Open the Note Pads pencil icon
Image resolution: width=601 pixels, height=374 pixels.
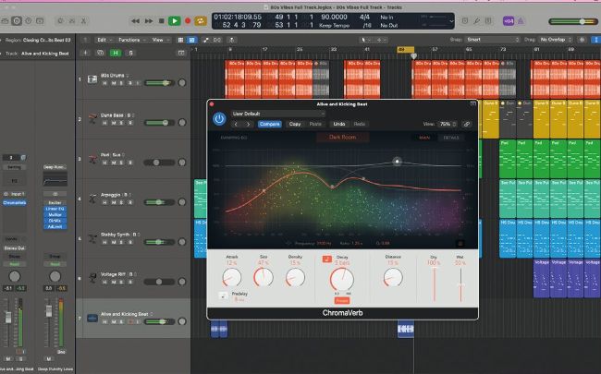point(476,21)
